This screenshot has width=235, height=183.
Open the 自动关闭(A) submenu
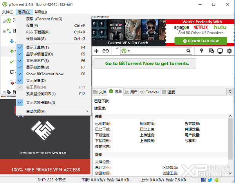pyautogui.click(x=54, y=111)
